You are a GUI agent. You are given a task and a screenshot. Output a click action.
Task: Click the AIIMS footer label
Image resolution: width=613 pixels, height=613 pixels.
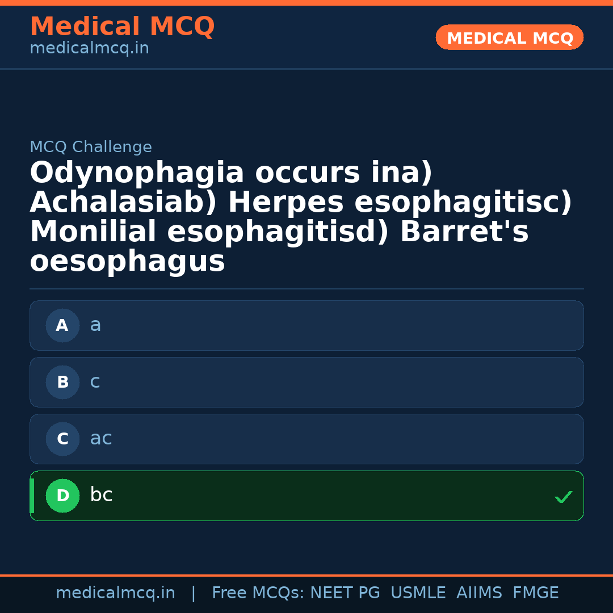(x=480, y=593)
